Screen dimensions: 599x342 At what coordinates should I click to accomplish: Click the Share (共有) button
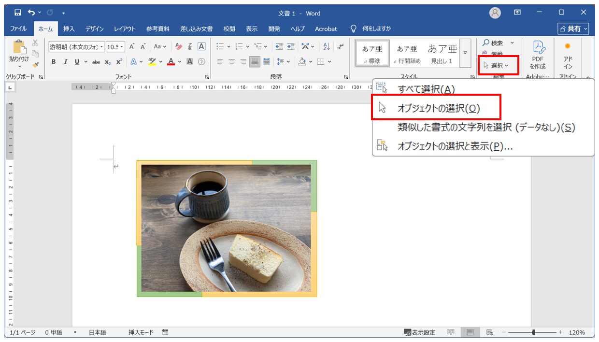tap(573, 29)
